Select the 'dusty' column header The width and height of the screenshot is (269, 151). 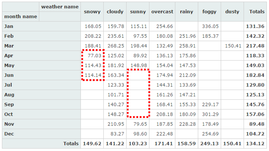click(232, 12)
